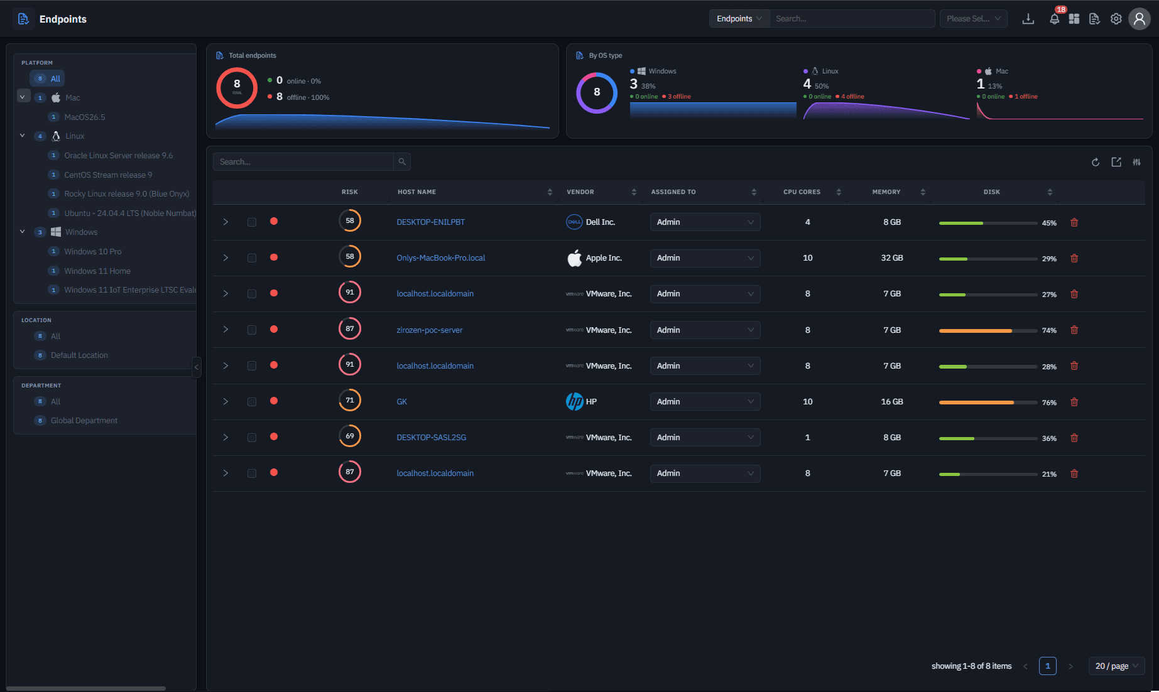
Task: Open the Onlys-MacBook-Pro.local host link
Action: 441,258
